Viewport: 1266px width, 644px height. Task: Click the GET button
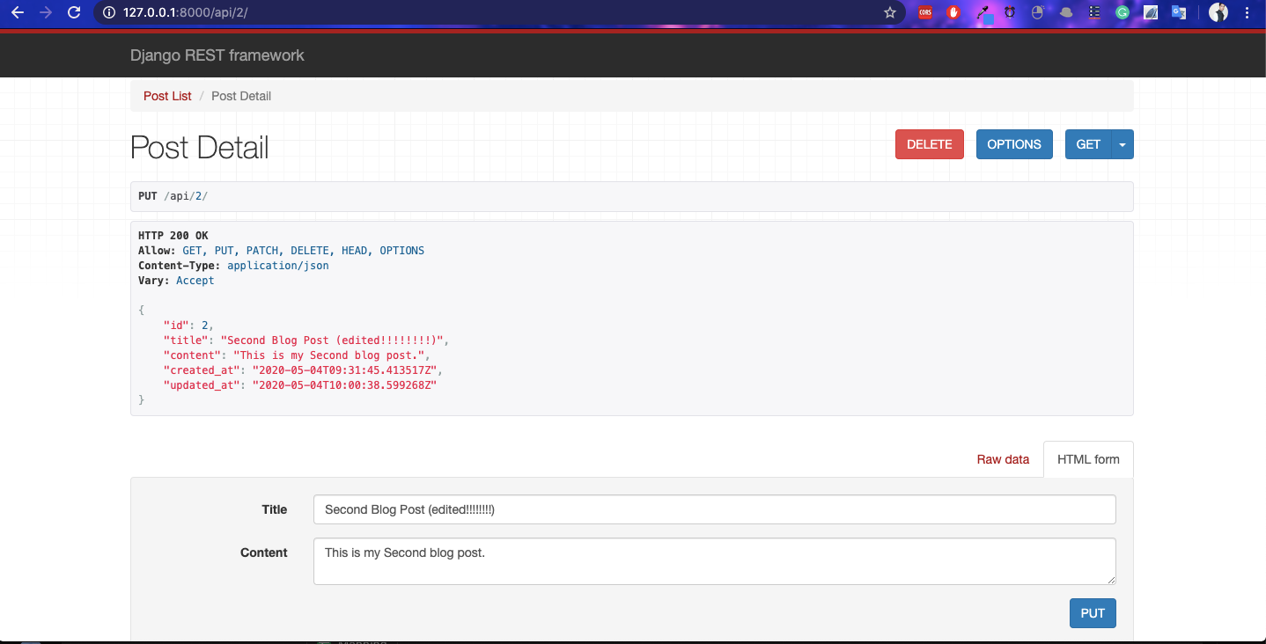click(x=1088, y=144)
